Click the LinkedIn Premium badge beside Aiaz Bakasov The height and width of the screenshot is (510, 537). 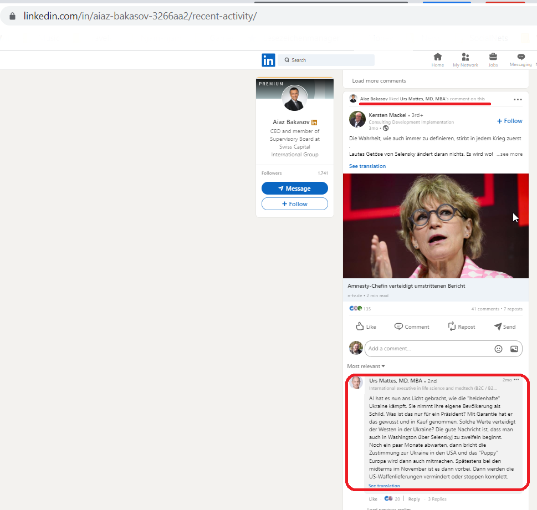pos(314,123)
